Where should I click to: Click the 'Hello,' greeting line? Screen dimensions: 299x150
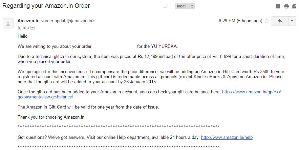23,36
